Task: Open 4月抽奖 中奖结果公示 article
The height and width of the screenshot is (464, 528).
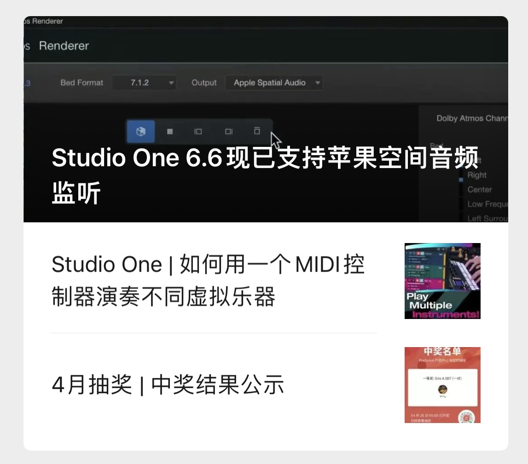Action: coord(168,384)
